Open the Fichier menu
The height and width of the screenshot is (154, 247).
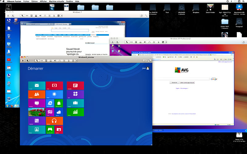(26, 1)
